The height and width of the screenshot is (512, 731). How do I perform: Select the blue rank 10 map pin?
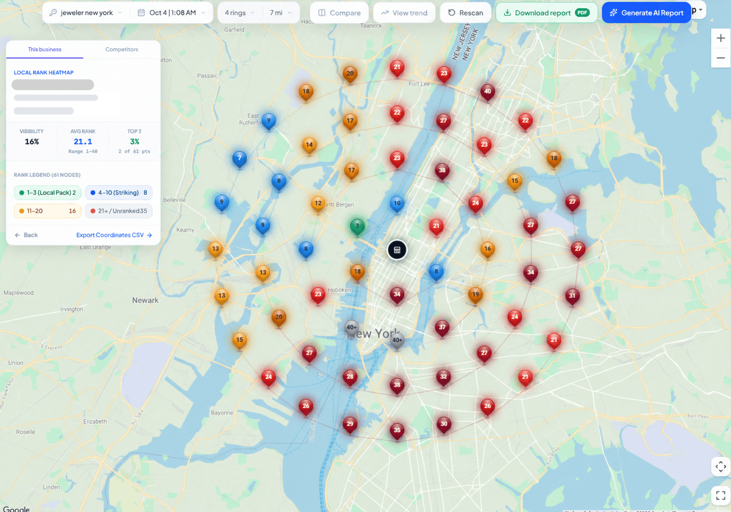click(x=397, y=204)
